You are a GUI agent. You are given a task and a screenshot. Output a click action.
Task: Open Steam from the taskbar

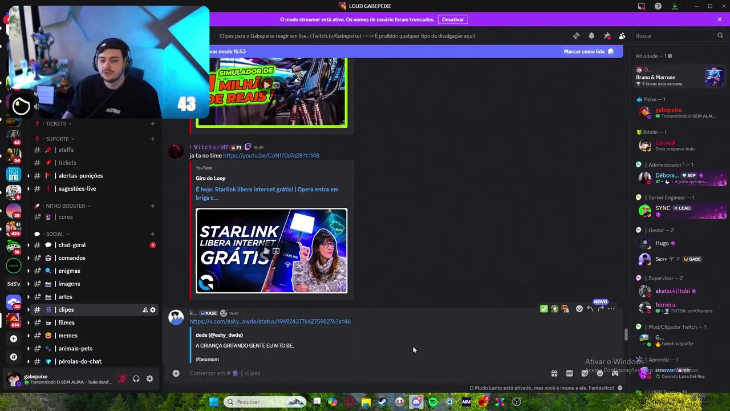[383, 402]
